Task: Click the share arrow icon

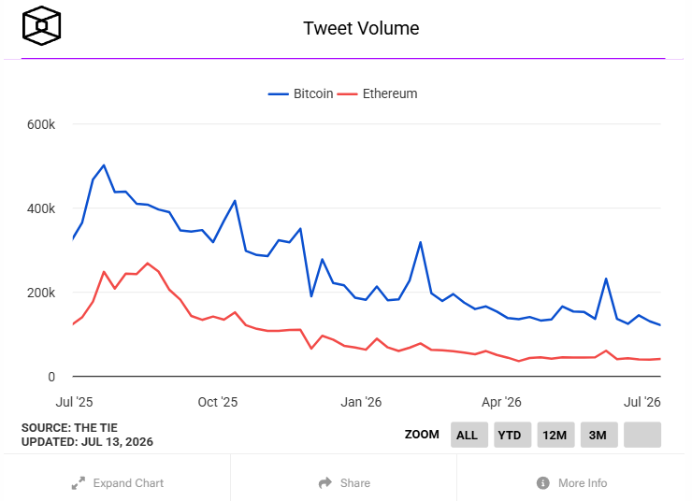Action: click(325, 483)
